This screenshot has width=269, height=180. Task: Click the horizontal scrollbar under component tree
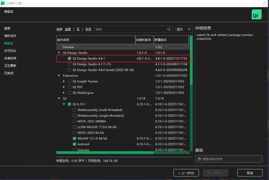point(123,152)
